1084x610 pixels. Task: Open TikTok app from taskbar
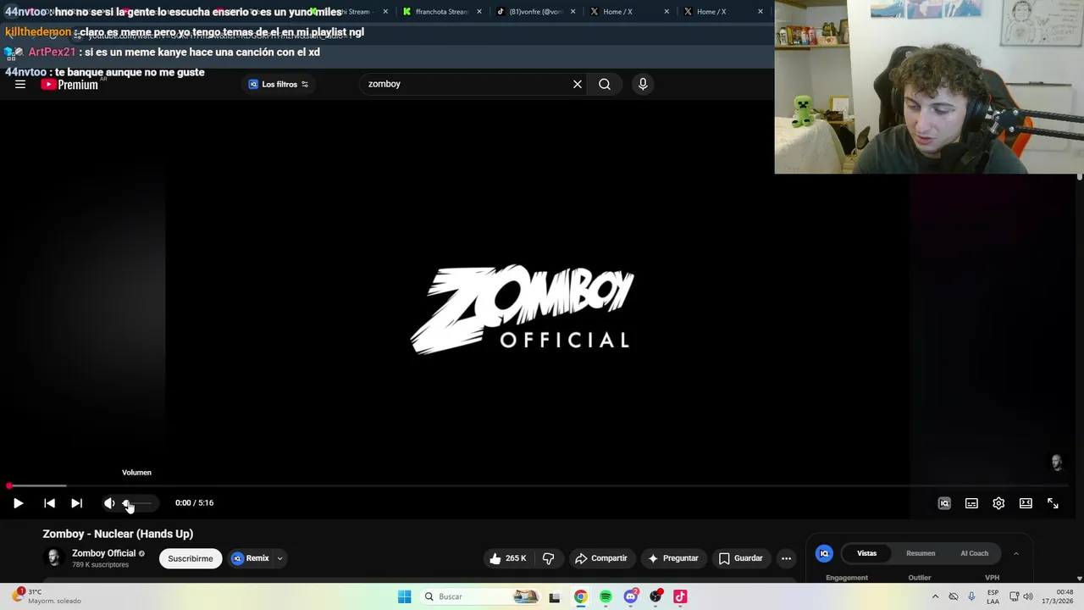pyautogui.click(x=680, y=596)
